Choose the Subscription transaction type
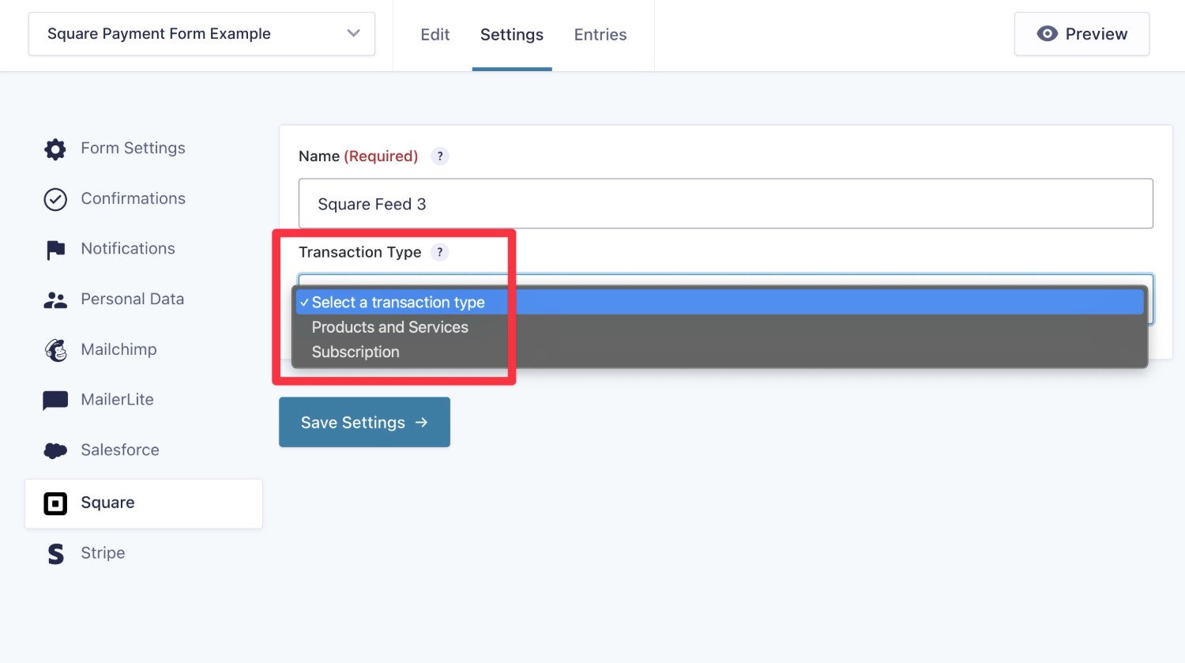 click(719, 352)
